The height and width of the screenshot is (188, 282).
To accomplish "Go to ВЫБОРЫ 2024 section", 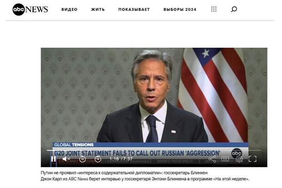I will point(180,10).
